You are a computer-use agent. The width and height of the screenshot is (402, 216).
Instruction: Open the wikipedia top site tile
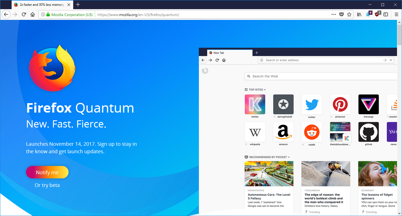click(x=255, y=132)
